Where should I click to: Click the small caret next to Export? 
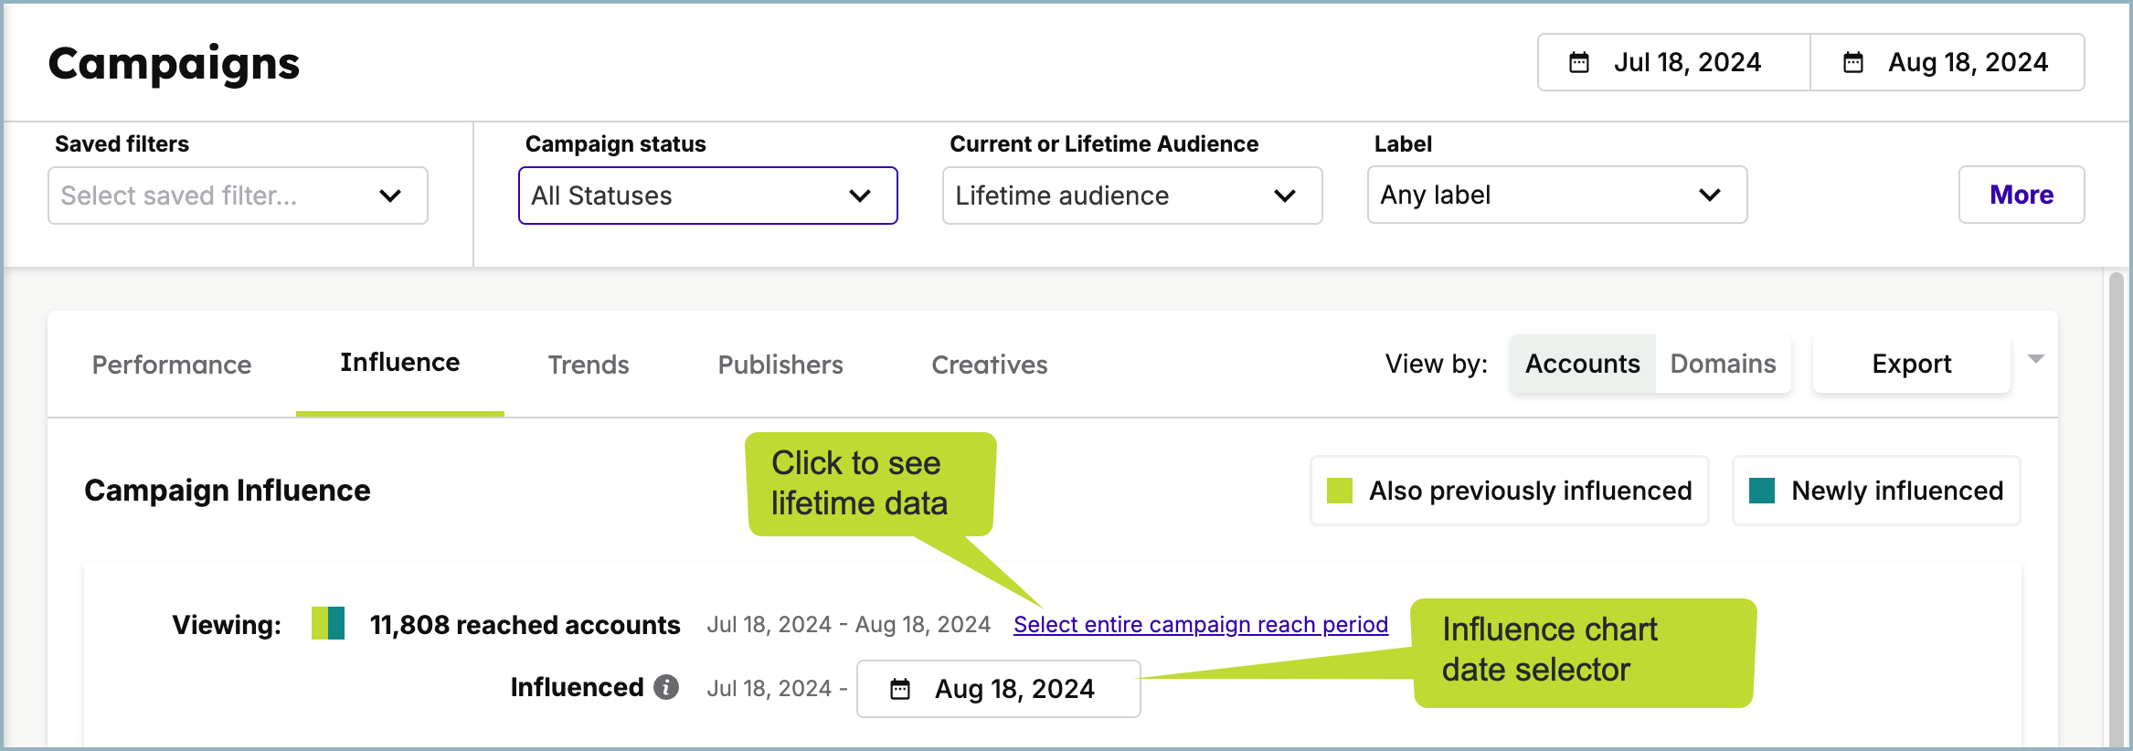pyautogui.click(x=2035, y=359)
